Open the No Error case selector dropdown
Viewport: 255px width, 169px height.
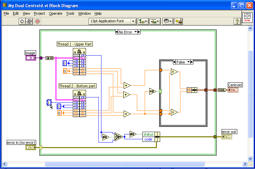[x=136, y=32]
